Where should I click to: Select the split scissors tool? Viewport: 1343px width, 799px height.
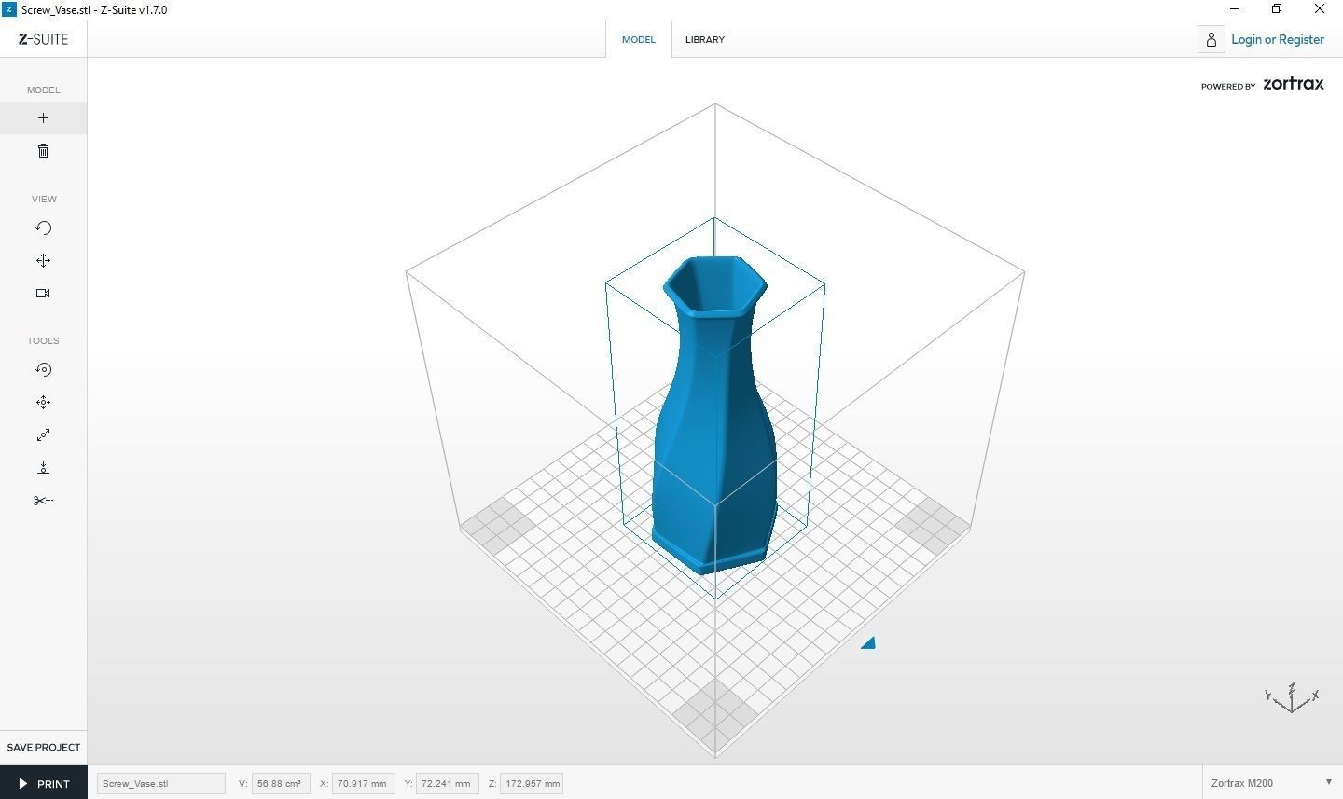coord(43,501)
